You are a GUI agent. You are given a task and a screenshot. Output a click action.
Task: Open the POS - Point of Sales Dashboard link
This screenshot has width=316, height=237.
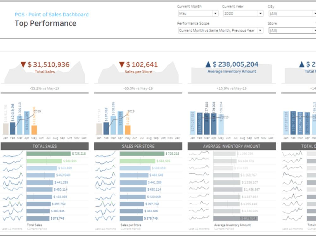(52, 14)
